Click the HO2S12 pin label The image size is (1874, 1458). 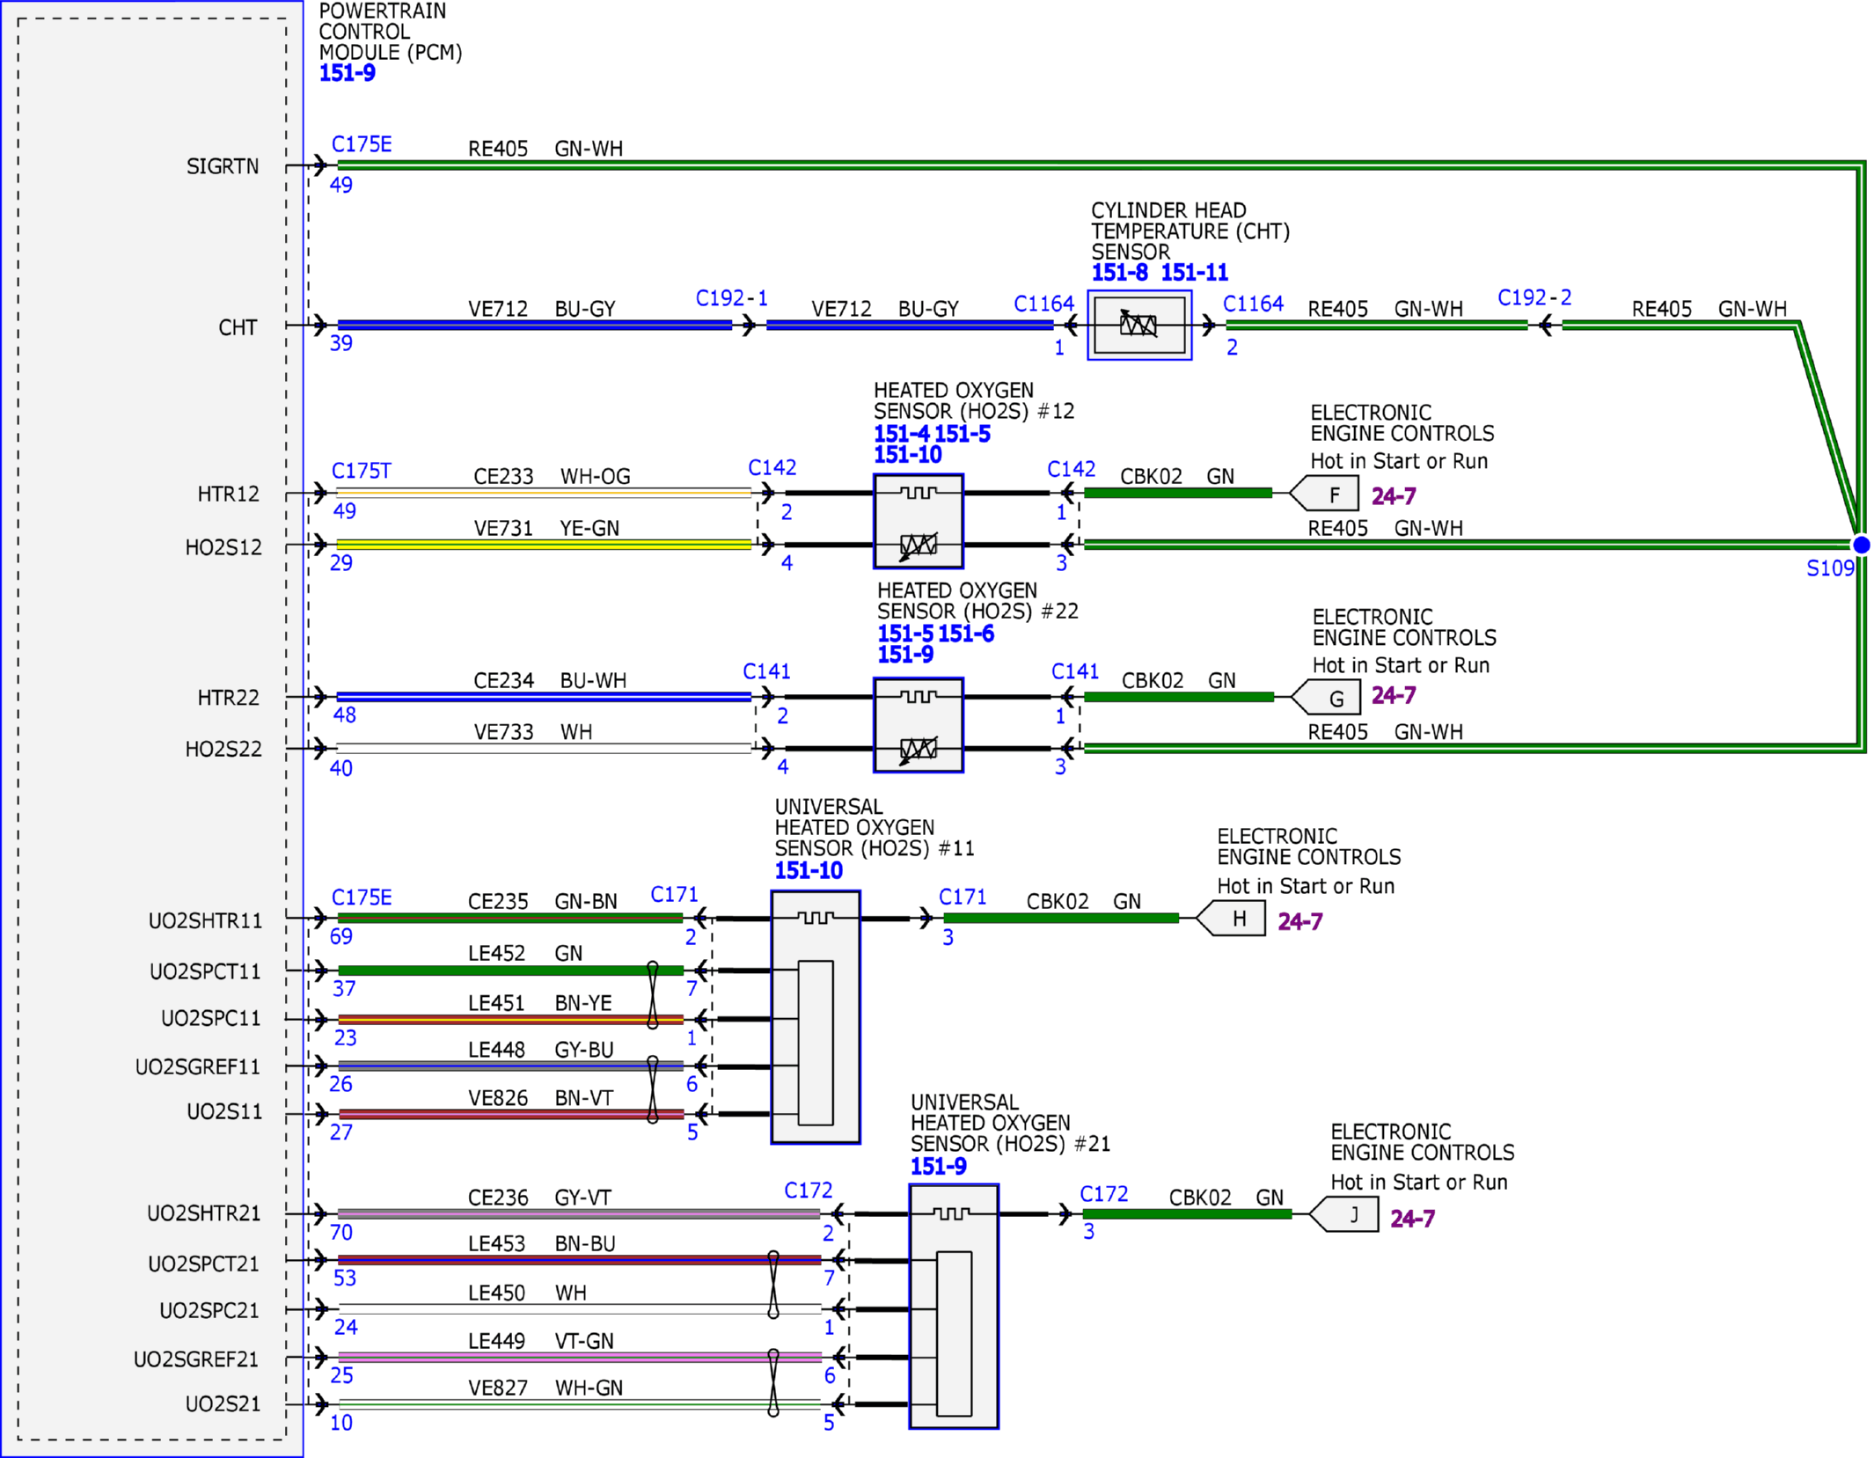[223, 547]
